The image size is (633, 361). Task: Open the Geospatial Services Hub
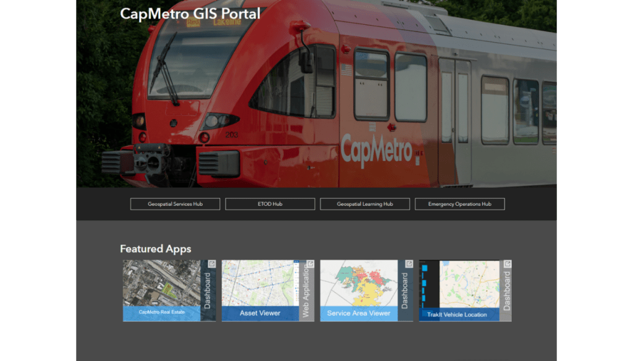(175, 203)
